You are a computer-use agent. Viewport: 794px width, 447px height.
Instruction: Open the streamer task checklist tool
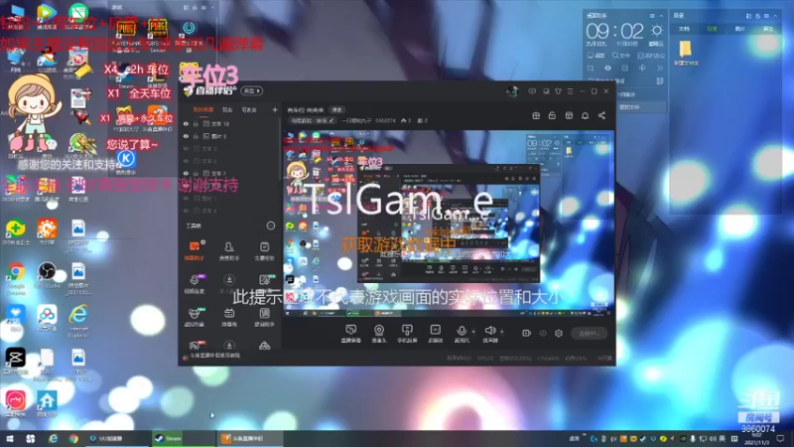pyautogui.click(x=264, y=251)
